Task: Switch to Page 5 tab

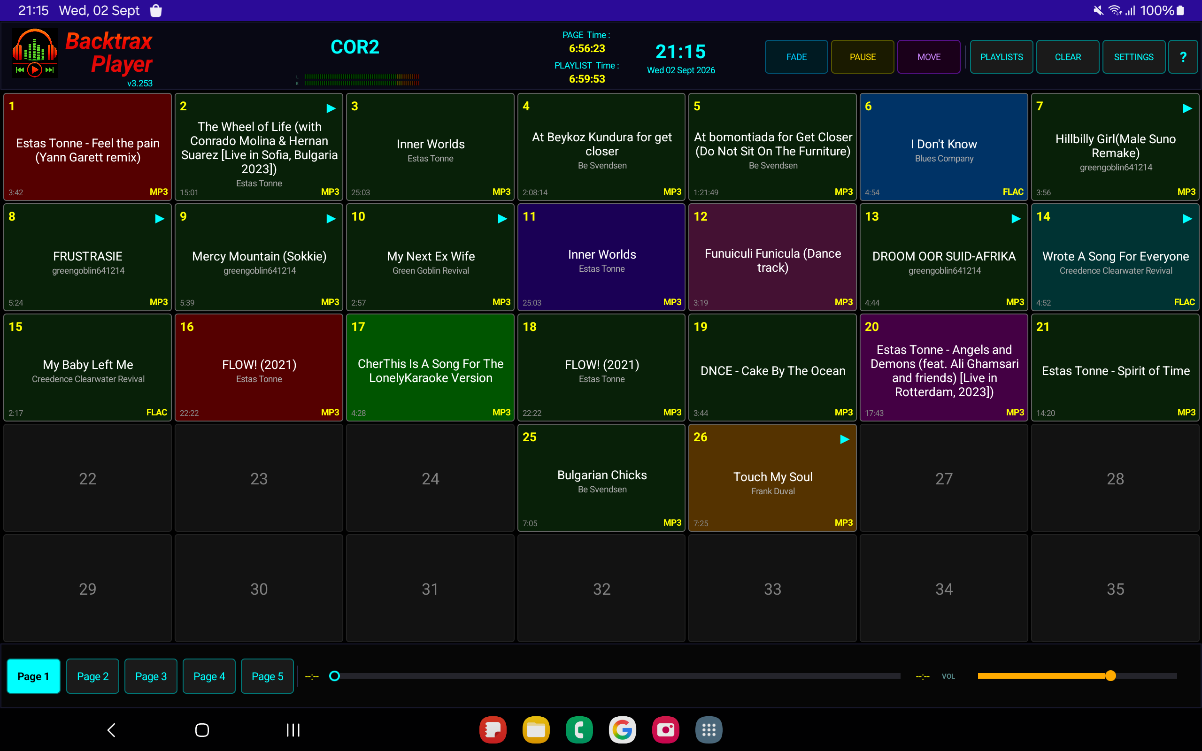Action: click(x=267, y=676)
